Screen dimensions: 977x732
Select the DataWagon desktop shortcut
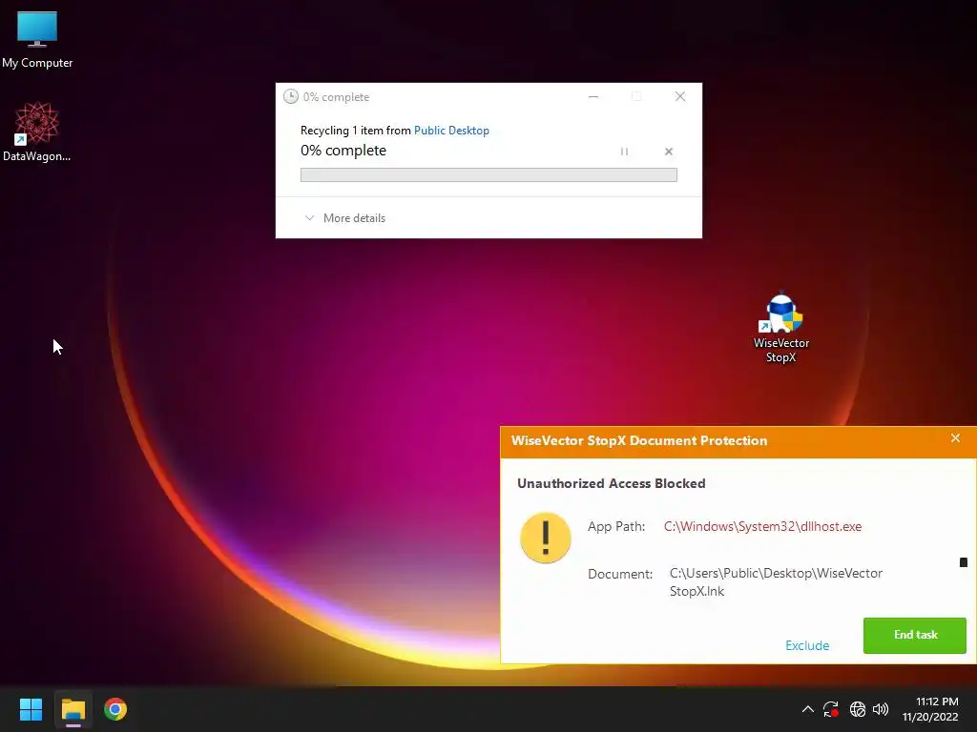tap(37, 132)
